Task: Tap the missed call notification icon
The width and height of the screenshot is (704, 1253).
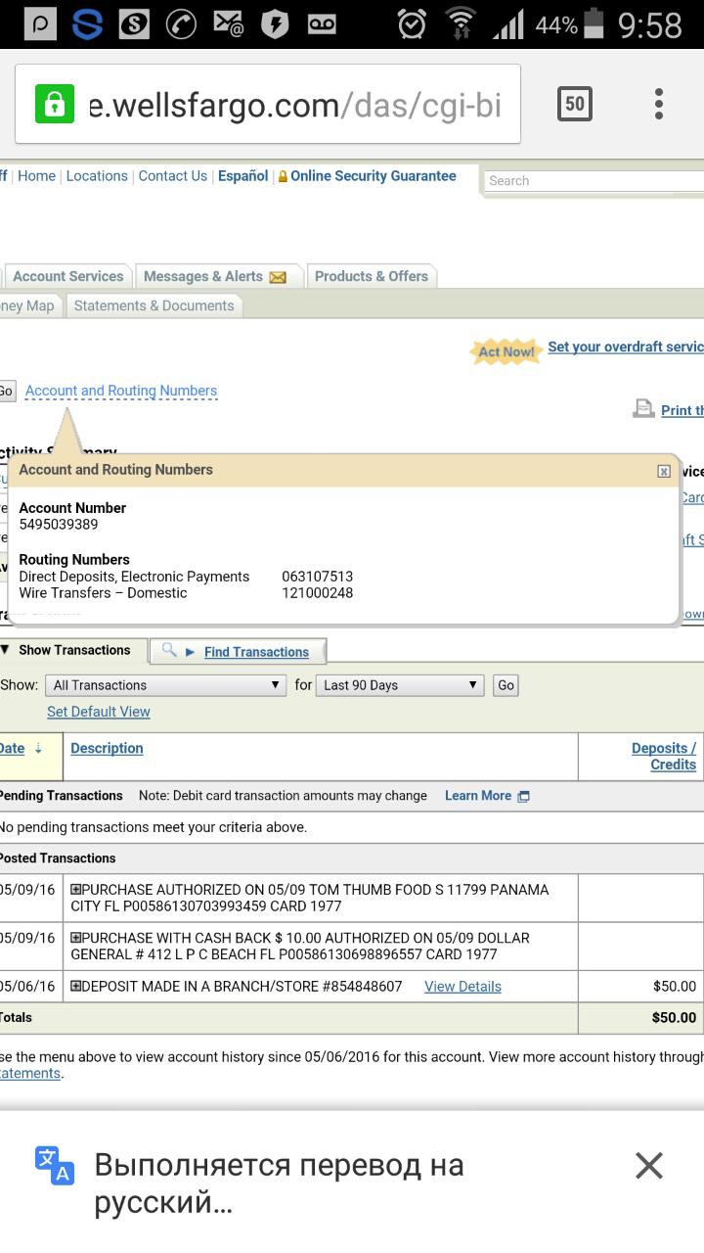Action: (180, 23)
